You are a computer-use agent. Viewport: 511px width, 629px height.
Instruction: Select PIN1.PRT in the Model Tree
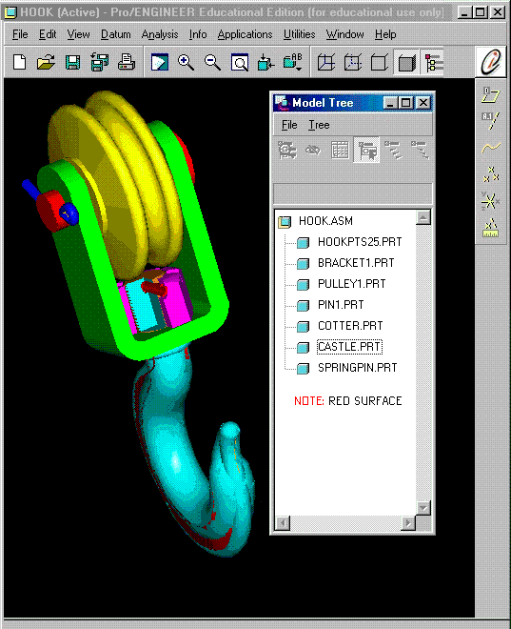[341, 304]
